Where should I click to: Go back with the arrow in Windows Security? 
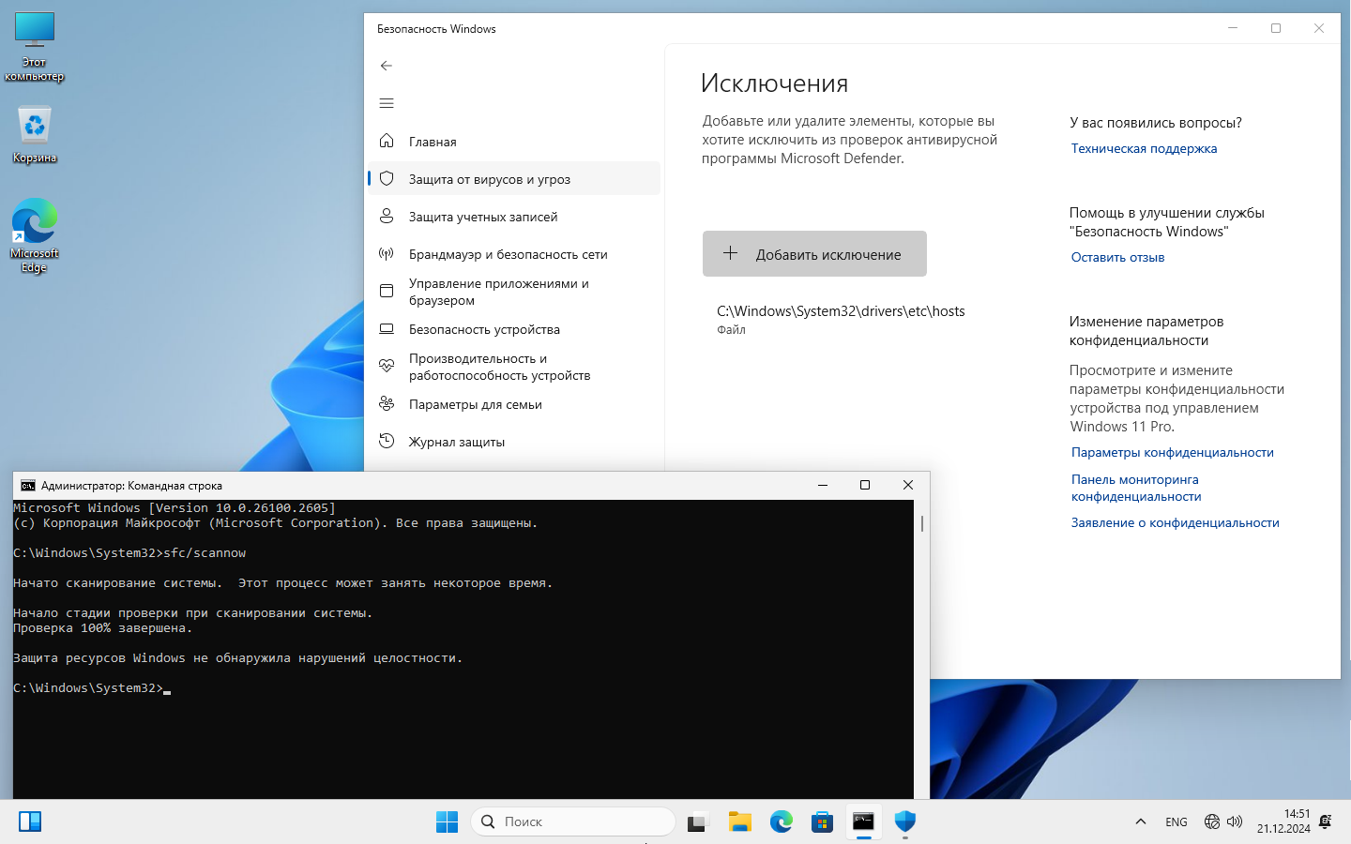tap(387, 66)
